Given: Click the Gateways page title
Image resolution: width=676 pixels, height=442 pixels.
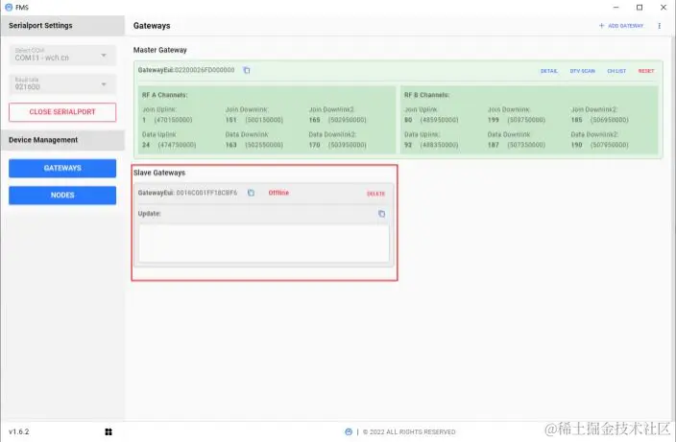Looking at the screenshot, I should (152, 26).
